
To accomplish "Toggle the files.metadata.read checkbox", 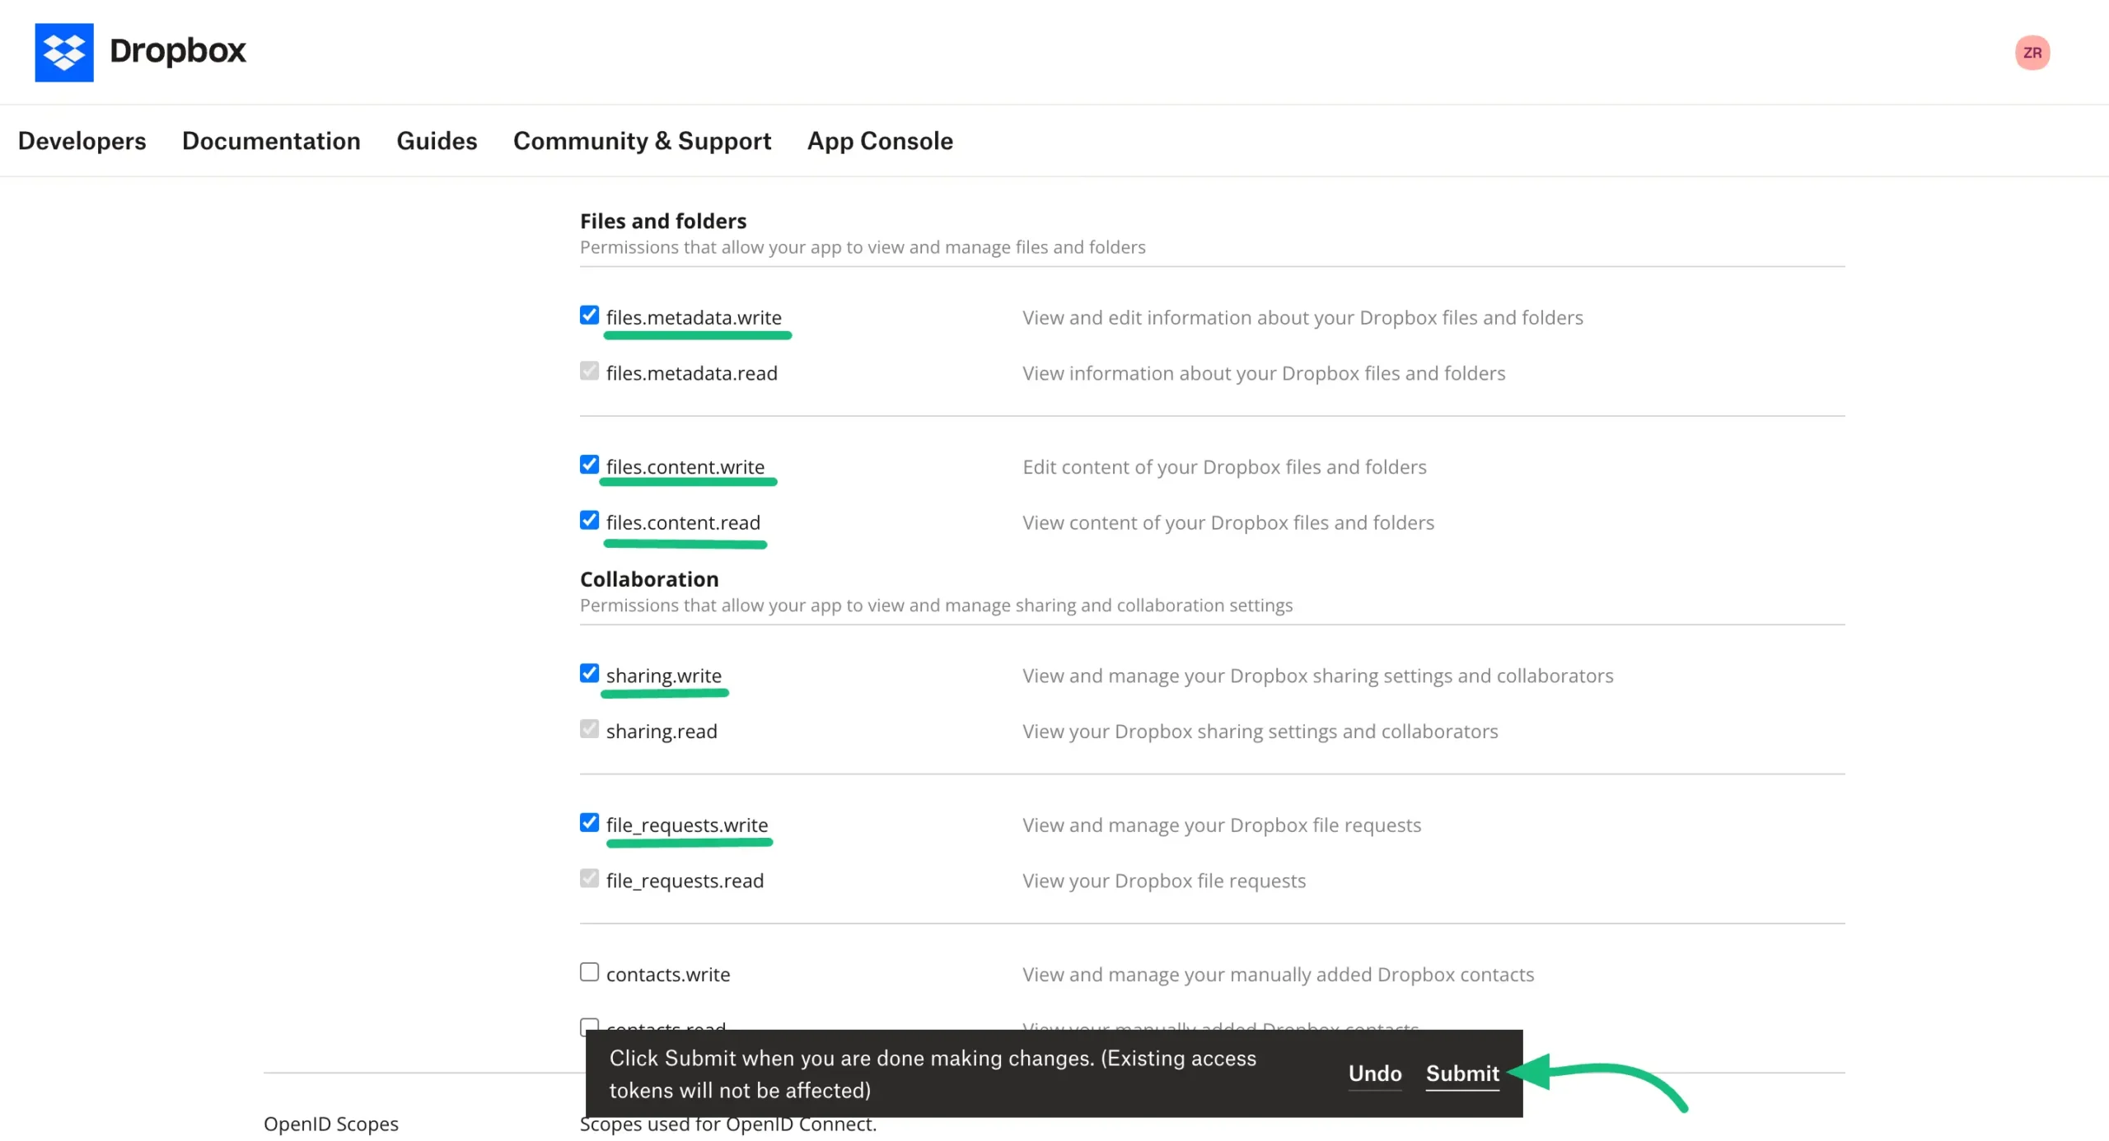I will click(x=588, y=371).
